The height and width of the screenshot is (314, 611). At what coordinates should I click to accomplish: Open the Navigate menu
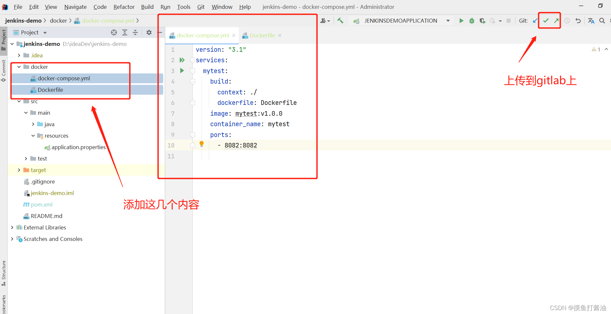pyautogui.click(x=76, y=7)
